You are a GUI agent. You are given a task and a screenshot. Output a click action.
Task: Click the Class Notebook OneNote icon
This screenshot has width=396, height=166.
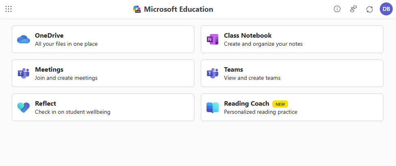213,39
